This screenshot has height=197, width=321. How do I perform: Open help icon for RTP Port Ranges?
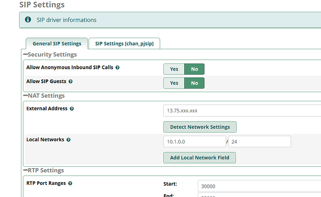coord(70,184)
